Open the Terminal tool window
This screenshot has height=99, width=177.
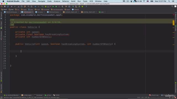click(38, 95)
